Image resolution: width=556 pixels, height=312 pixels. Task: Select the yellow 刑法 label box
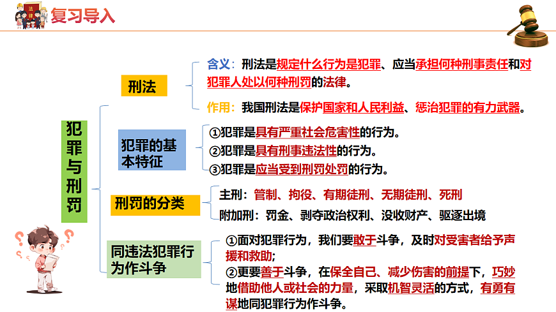pos(144,85)
